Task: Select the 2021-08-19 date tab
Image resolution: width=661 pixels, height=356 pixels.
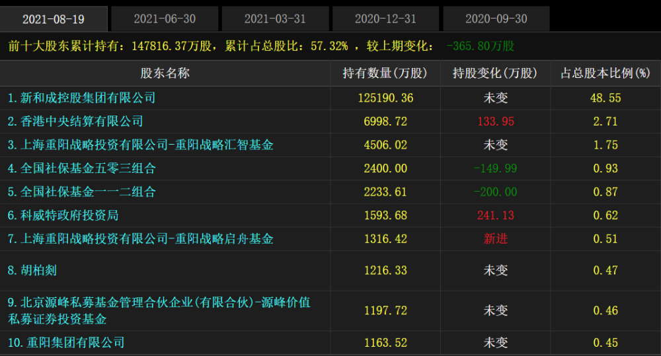Action: tap(54, 19)
